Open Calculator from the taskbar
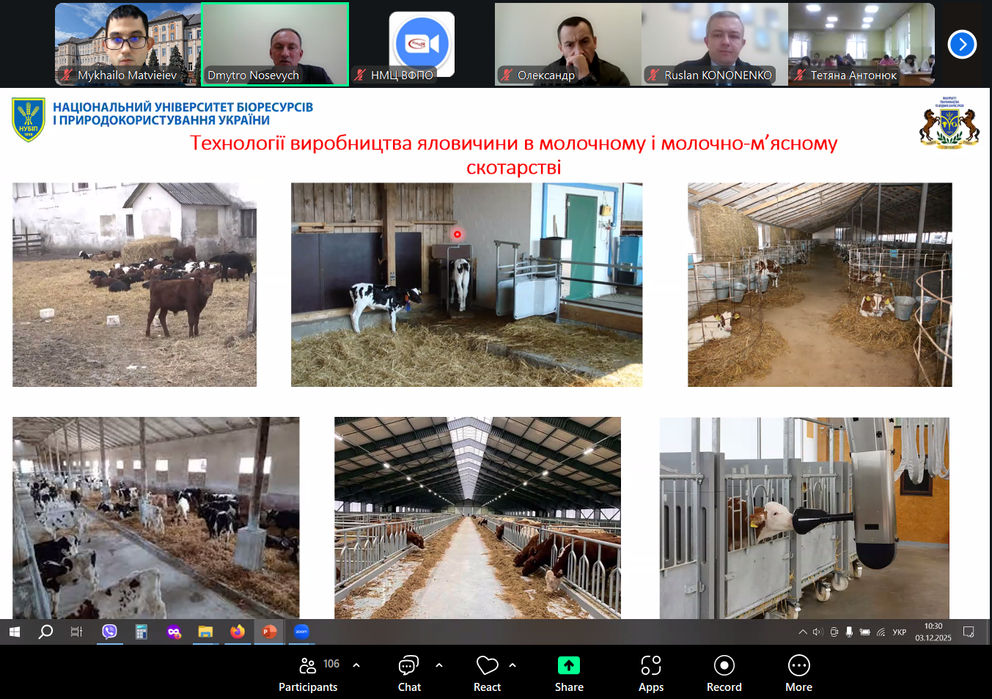The height and width of the screenshot is (699, 992). (x=142, y=632)
